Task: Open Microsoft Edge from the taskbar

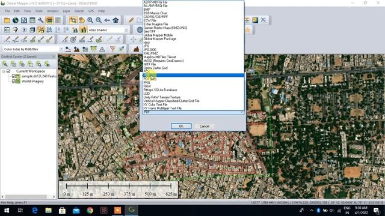Action: (x=35, y=211)
